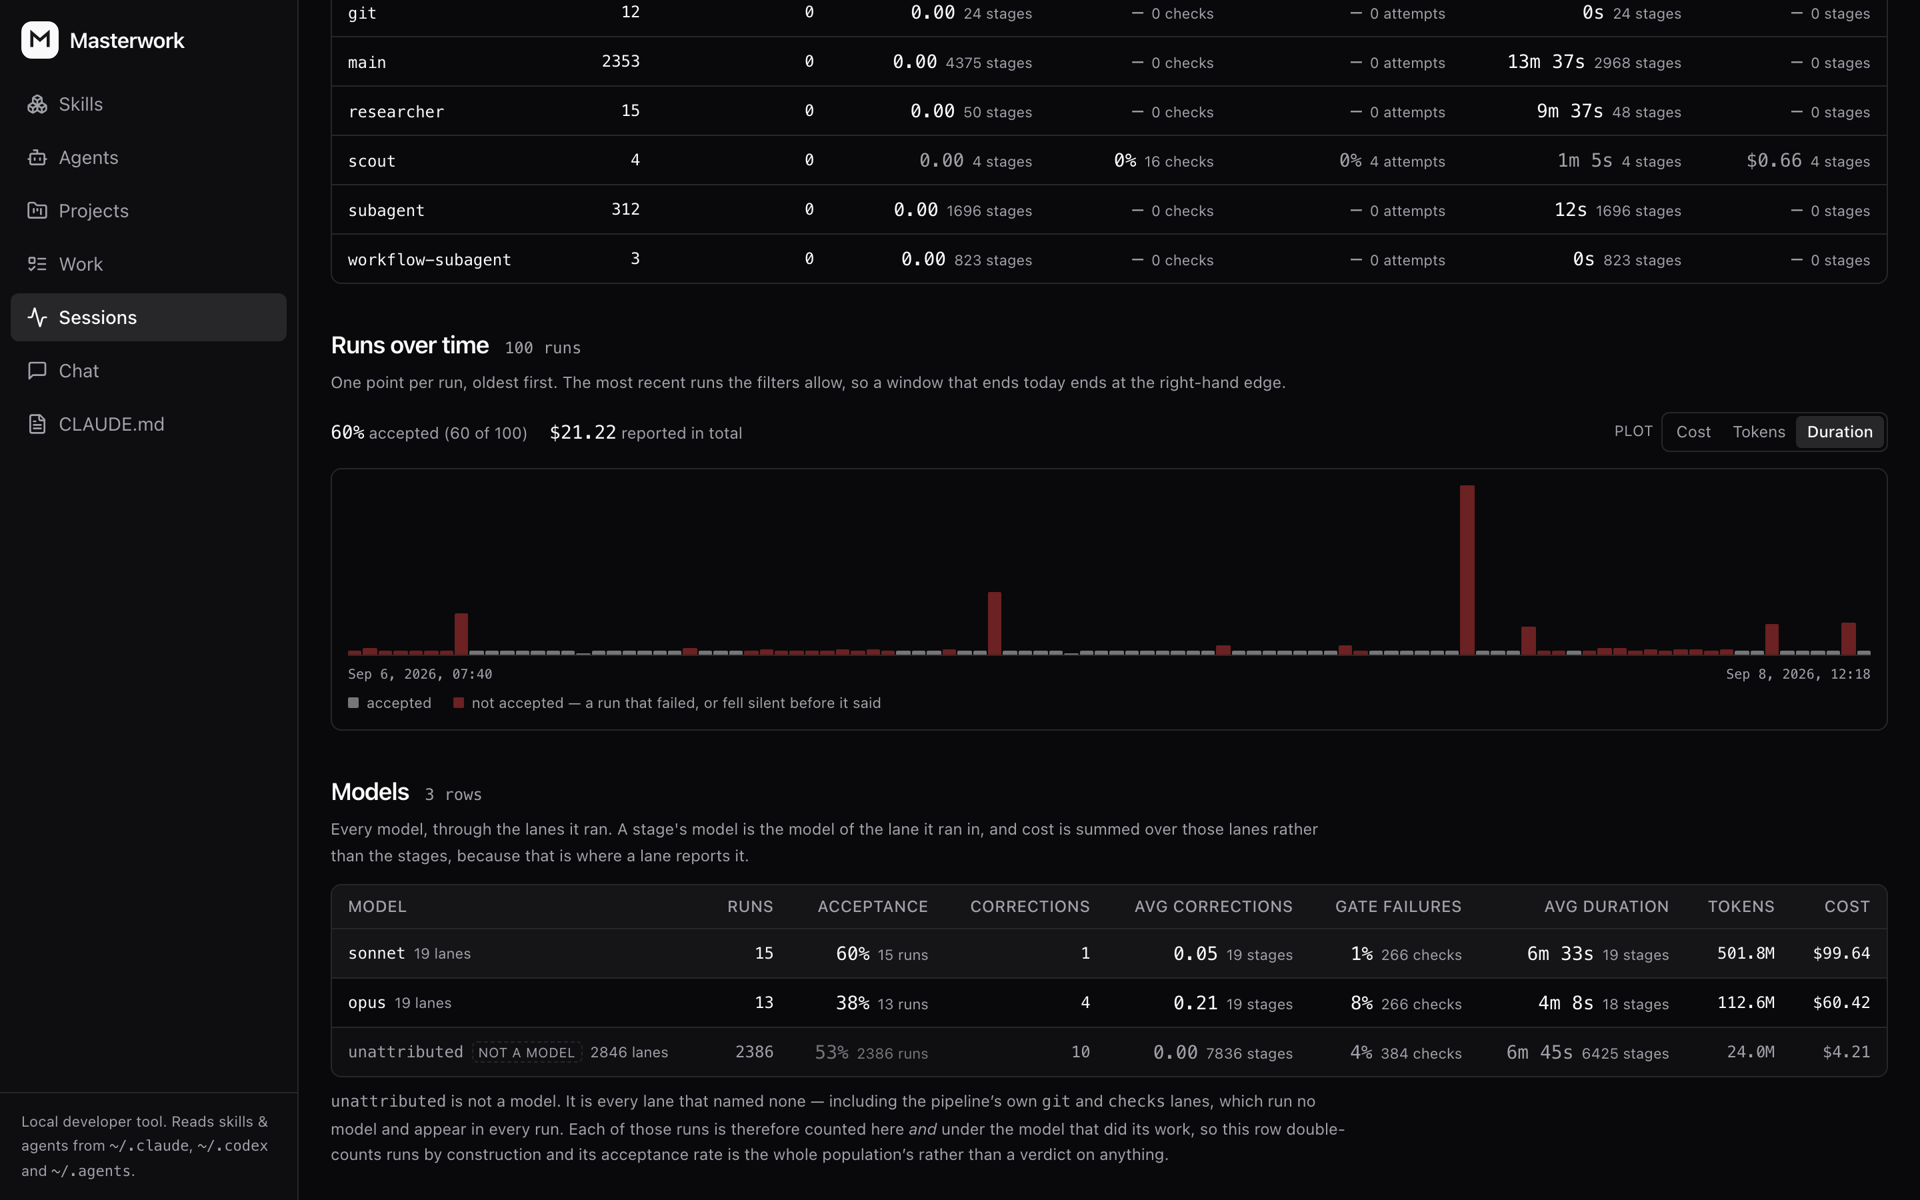The width and height of the screenshot is (1920, 1200).
Task: Click the main row name
Action: pyautogui.click(x=367, y=63)
